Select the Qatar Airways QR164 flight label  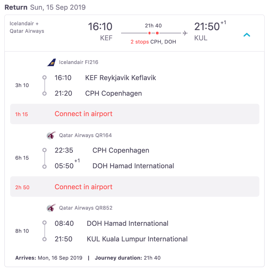[85, 135]
